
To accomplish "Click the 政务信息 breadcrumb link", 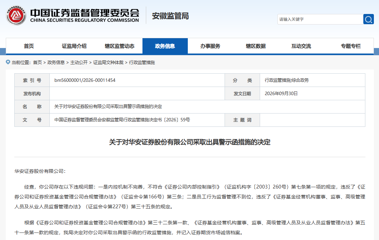I will pos(56,63).
